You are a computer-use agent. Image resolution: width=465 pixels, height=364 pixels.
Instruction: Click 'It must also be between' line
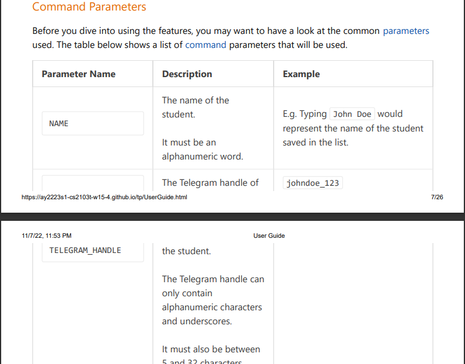211,349
